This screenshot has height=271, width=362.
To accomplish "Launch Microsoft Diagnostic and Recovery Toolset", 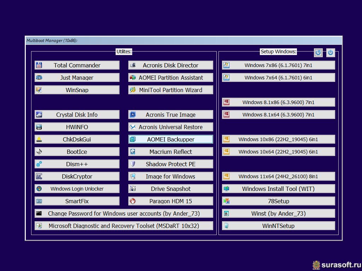I will [x=124, y=226].
